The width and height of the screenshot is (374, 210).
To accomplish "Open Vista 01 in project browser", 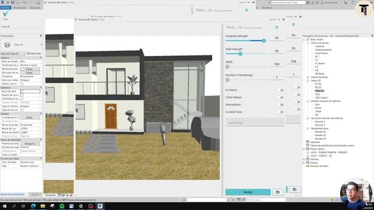I will coord(320,91).
